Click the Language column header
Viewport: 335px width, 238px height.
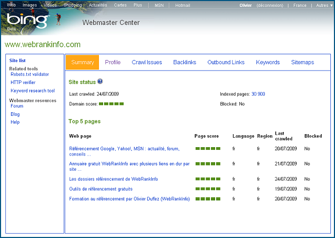click(x=243, y=136)
